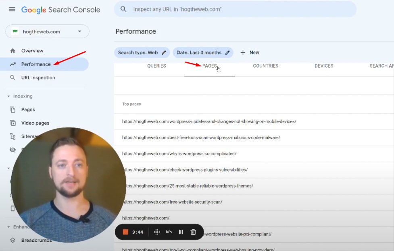Click the Google Search Console logo
Viewport: 394px width, 251px height.
(x=60, y=10)
